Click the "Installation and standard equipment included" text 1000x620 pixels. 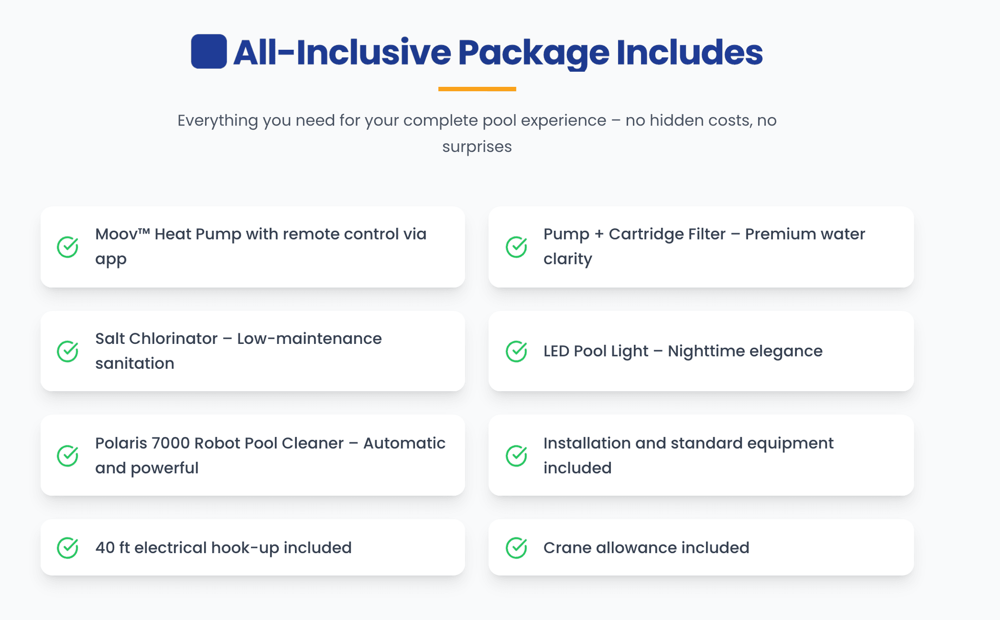tap(688, 455)
